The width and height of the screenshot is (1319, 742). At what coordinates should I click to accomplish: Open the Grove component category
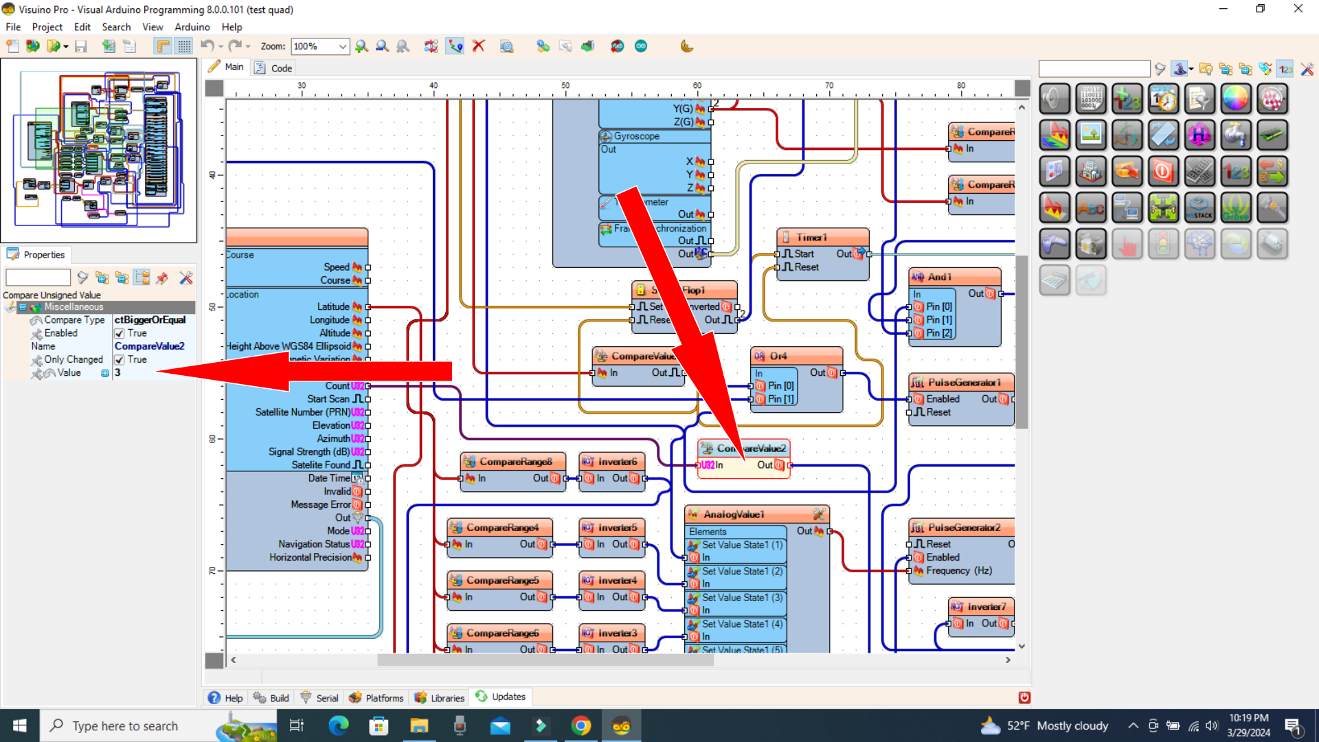1235,207
